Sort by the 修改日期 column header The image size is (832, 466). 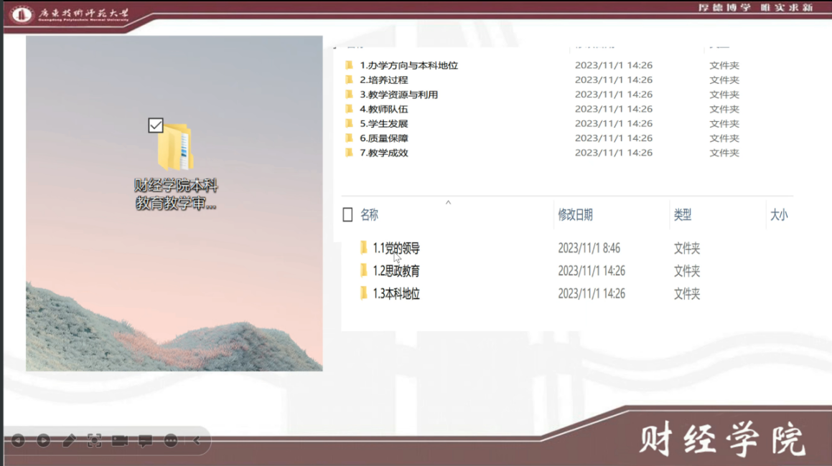point(575,214)
